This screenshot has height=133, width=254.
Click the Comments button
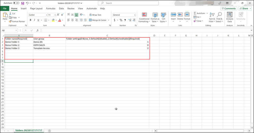(x=229, y=8)
